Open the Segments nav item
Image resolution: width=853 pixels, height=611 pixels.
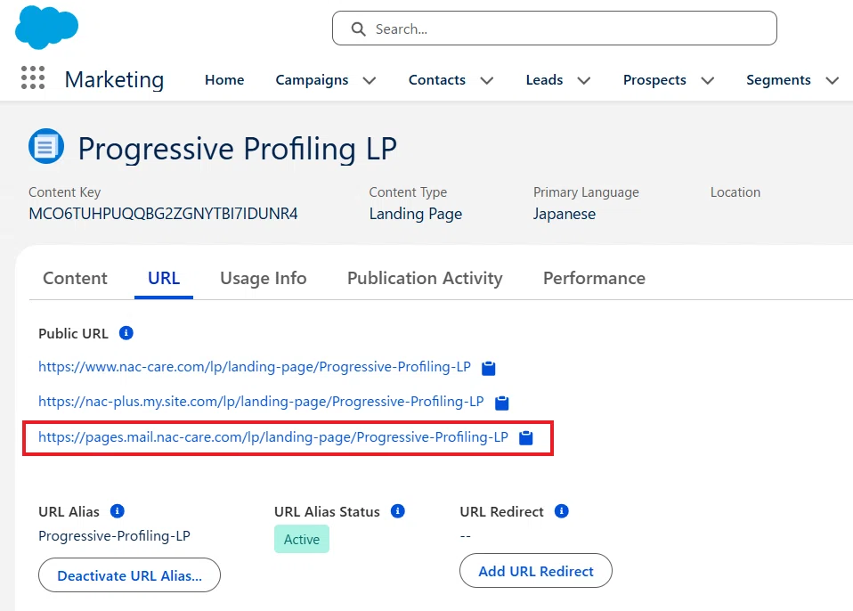point(778,80)
